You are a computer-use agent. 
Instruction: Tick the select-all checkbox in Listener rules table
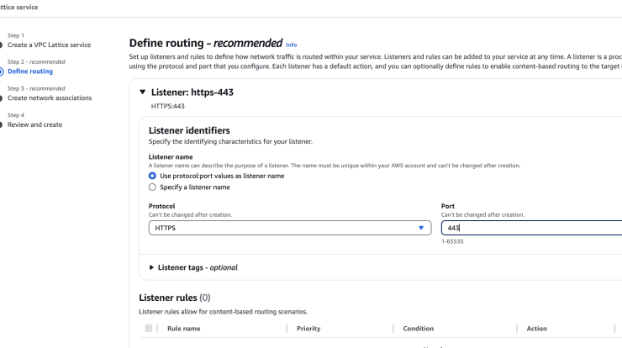[x=149, y=328]
